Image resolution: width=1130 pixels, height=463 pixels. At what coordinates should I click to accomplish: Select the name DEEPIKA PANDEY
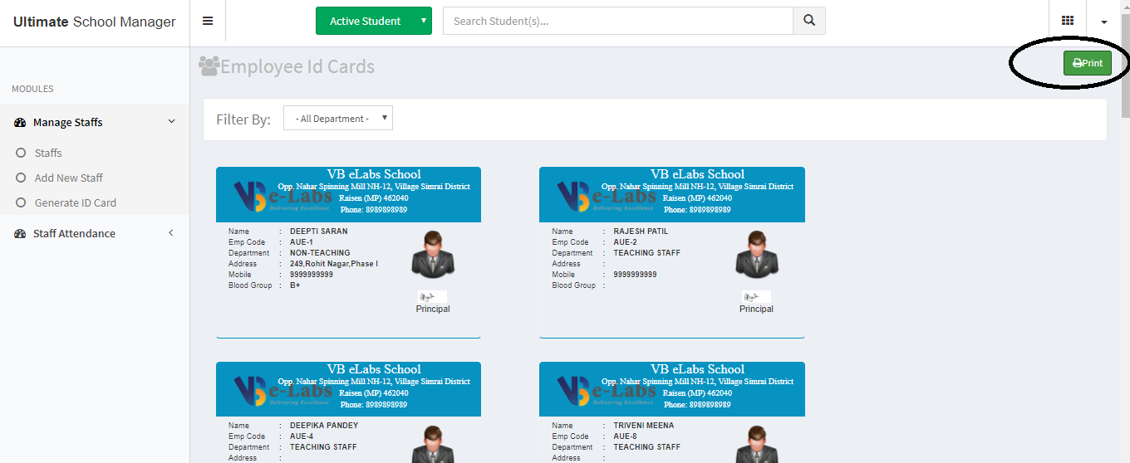point(324,426)
